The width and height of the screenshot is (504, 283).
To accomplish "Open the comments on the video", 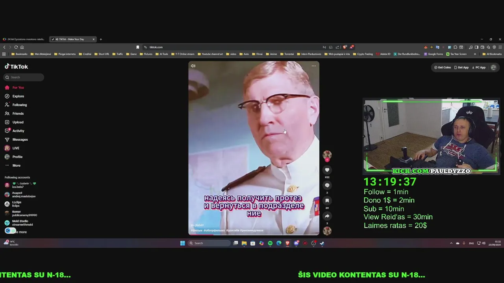I will pyautogui.click(x=327, y=185).
